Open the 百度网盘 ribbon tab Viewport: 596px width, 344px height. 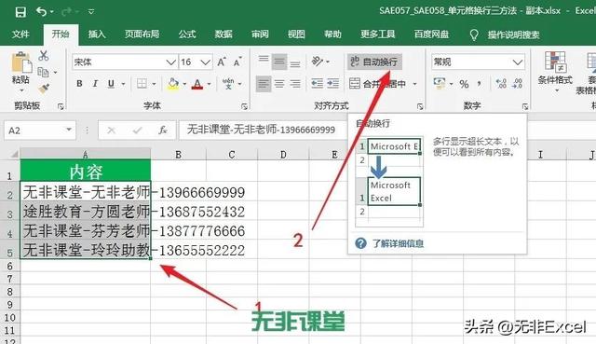pos(431,34)
